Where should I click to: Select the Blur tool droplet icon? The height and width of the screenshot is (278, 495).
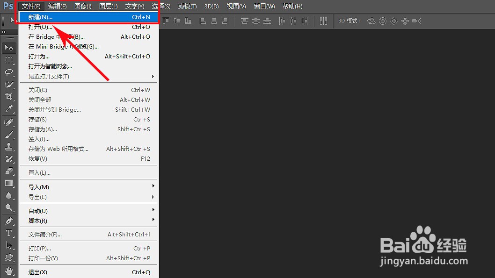click(x=9, y=195)
